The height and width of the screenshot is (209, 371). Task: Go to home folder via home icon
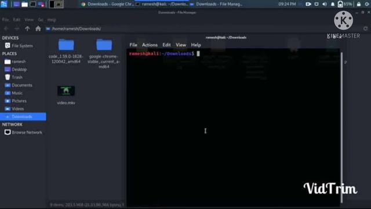[x=38, y=28]
